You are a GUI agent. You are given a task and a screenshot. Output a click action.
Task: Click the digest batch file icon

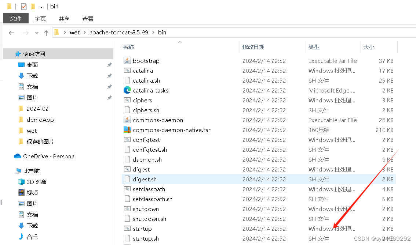[x=127, y=169]
